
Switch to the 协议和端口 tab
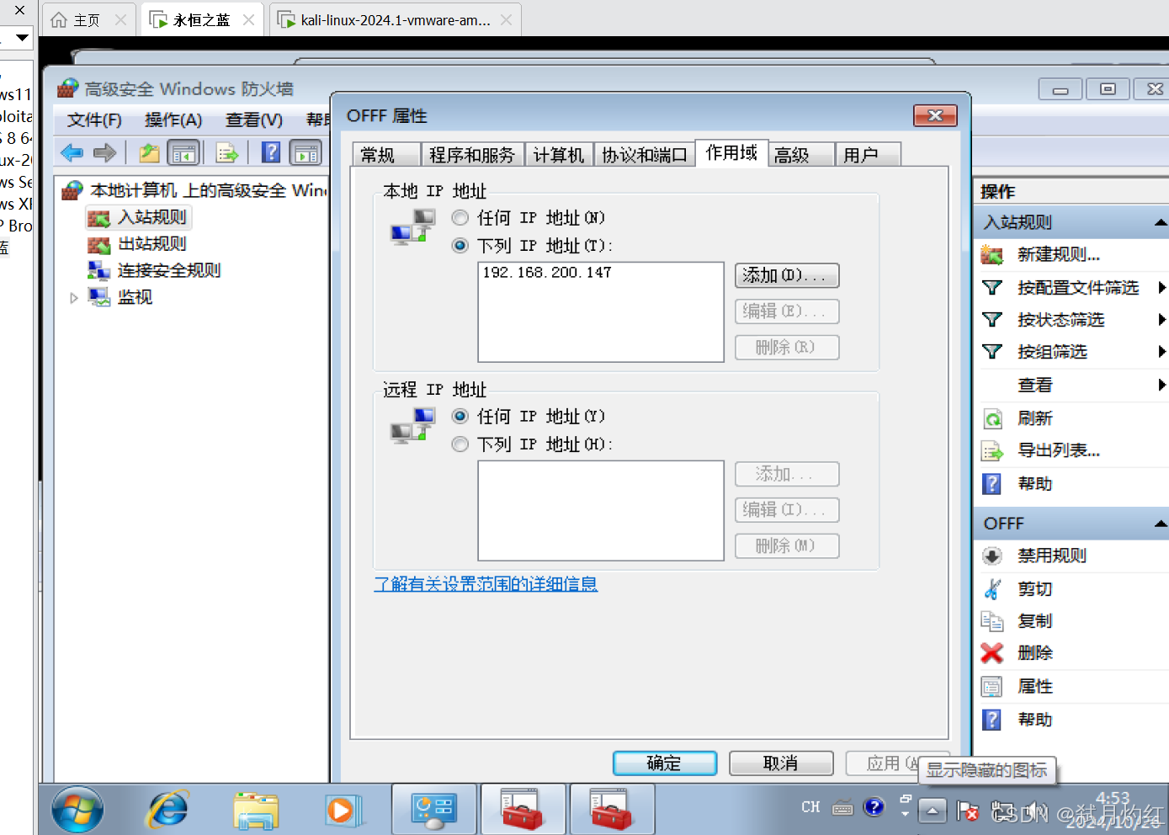tap(645, 155)
